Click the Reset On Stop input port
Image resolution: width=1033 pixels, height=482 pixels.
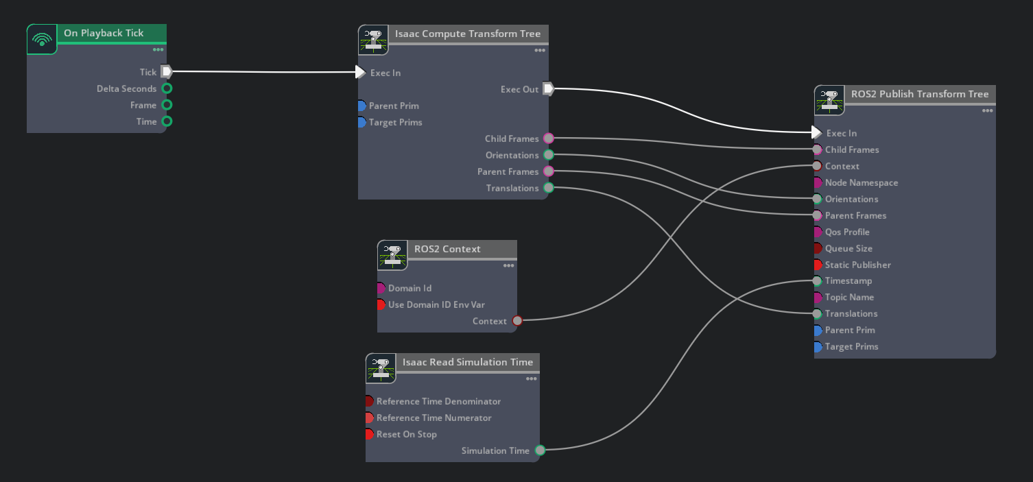(x=368, y=434)
